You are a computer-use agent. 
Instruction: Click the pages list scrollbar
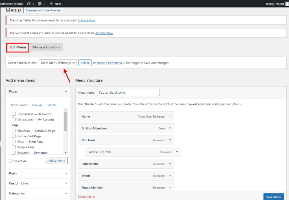pyautogui.click(x=65, y=121)
